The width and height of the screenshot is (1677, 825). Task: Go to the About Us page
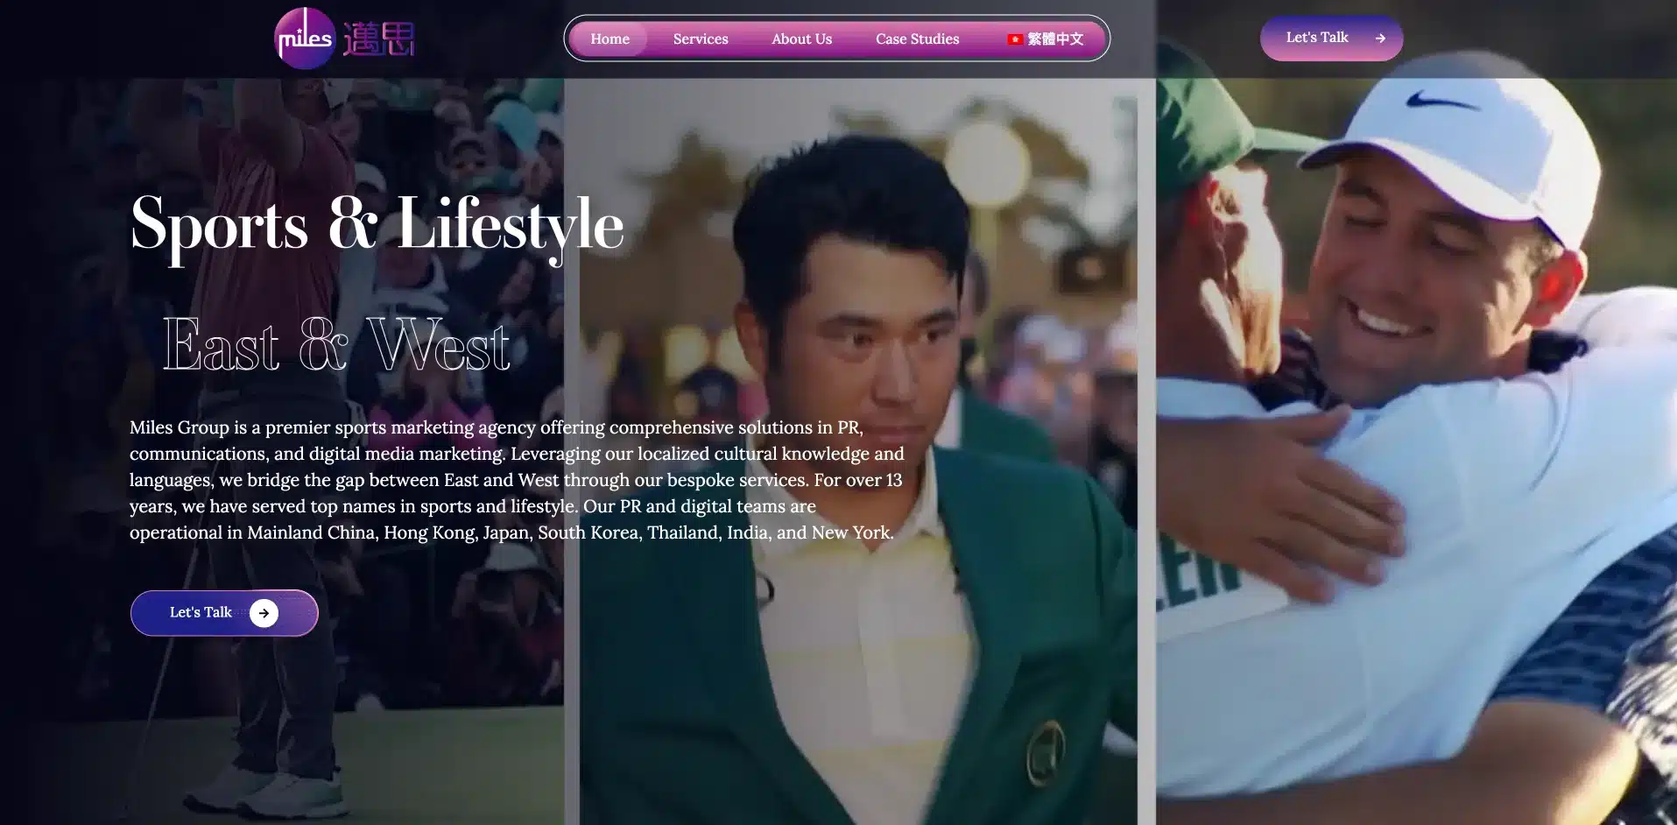pos(801,39)
